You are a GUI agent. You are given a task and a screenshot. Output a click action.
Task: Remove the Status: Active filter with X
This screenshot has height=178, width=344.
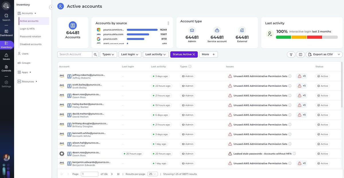pos(194,54)
